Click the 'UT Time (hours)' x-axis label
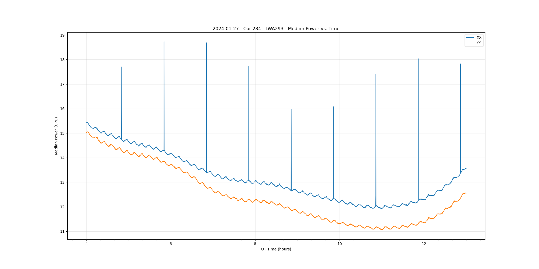 click(276, 249)
